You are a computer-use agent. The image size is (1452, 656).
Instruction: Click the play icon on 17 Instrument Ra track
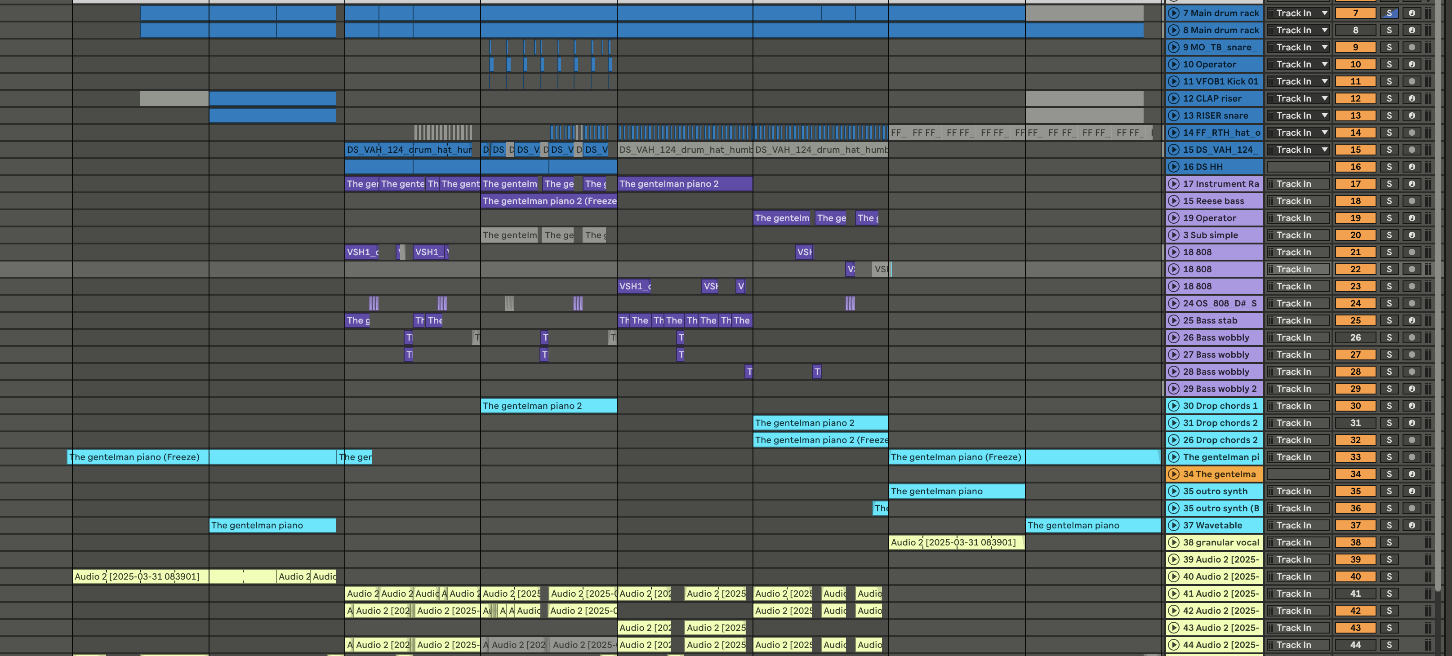(1174, 184)
